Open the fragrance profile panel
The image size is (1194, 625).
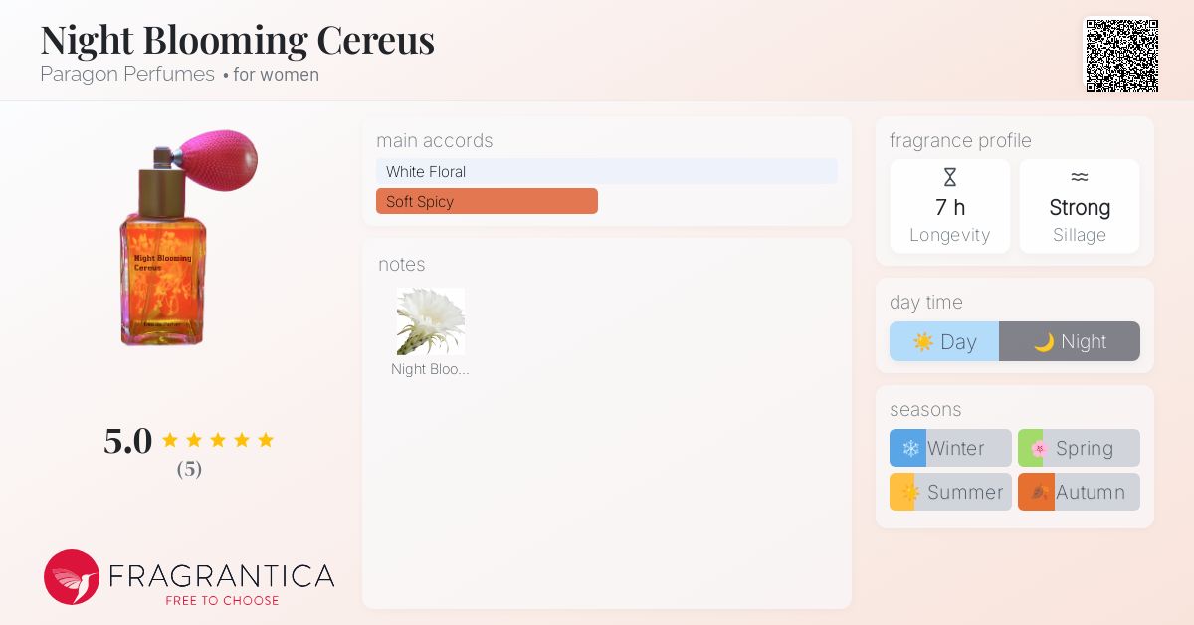click(959, 141)
